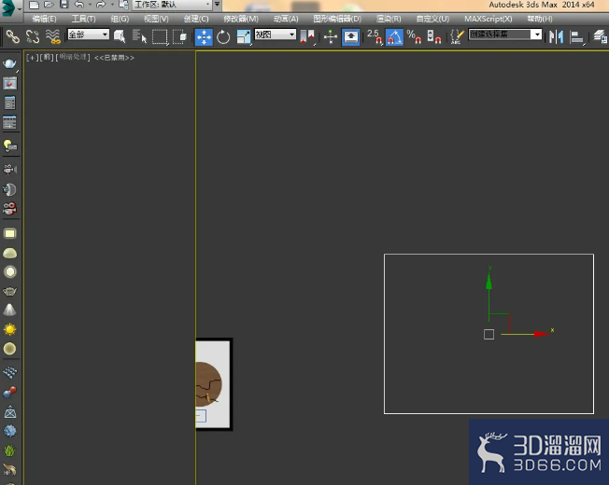Open the 工作区: 默认 workspace dropdown
The height and width of the screenshot is (485, 609).
coord(172,5)
